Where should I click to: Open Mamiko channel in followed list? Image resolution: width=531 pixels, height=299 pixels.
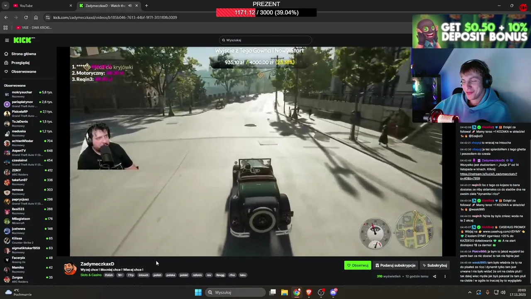28,270
